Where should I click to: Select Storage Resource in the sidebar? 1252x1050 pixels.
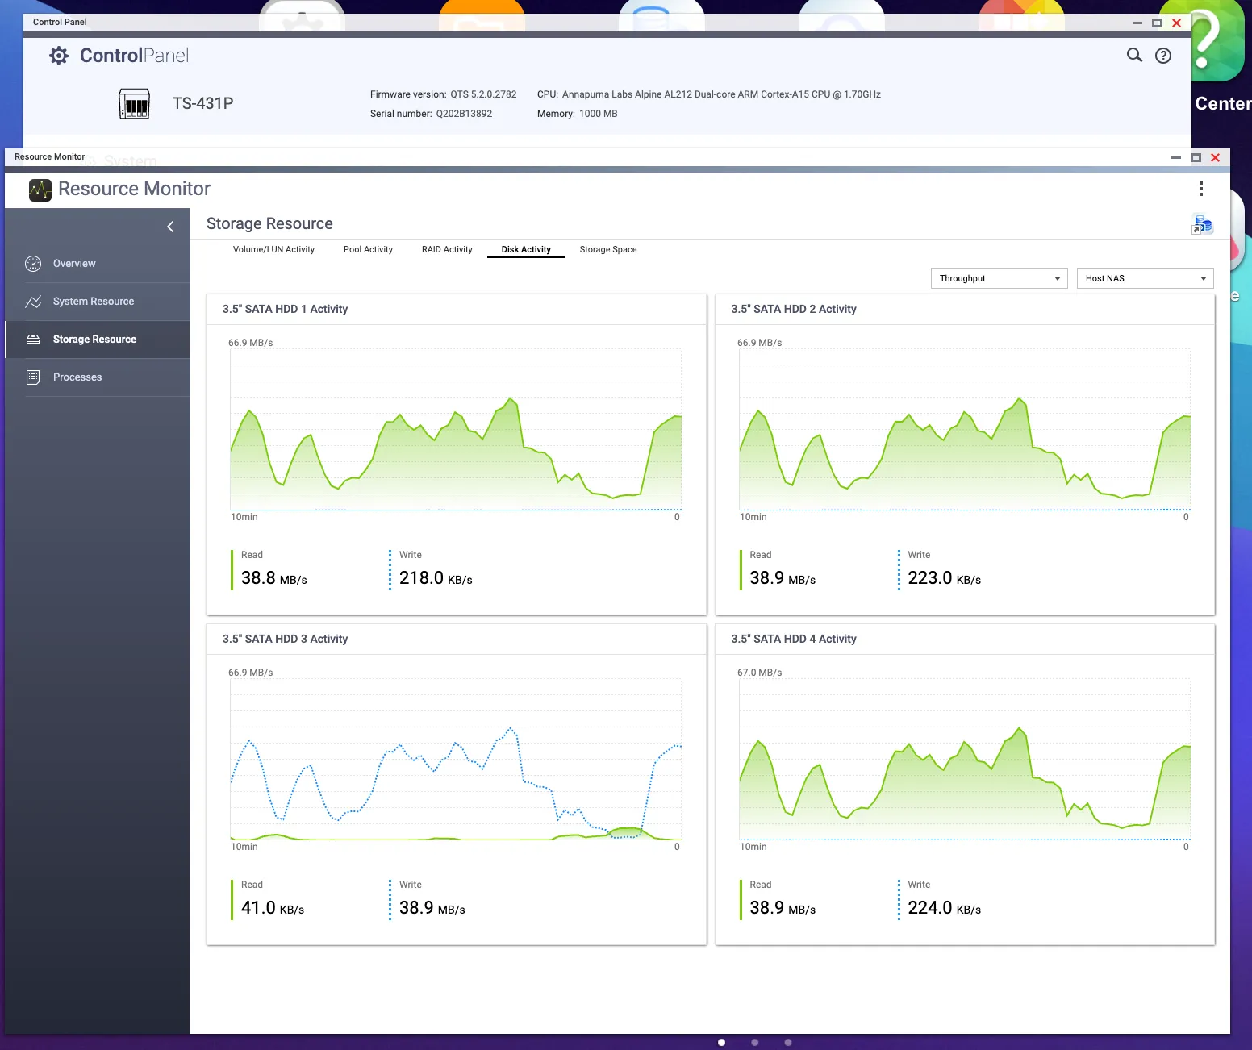[x=94, y=340]
